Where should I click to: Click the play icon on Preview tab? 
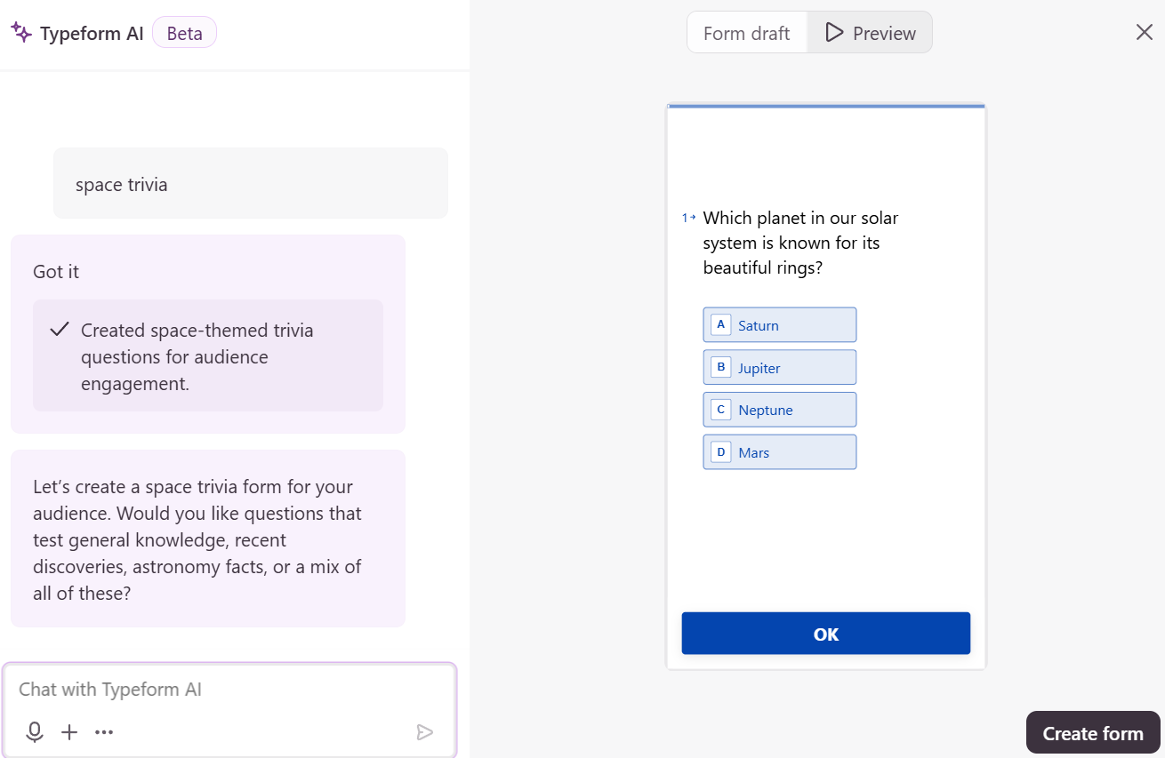coord(833,33)
